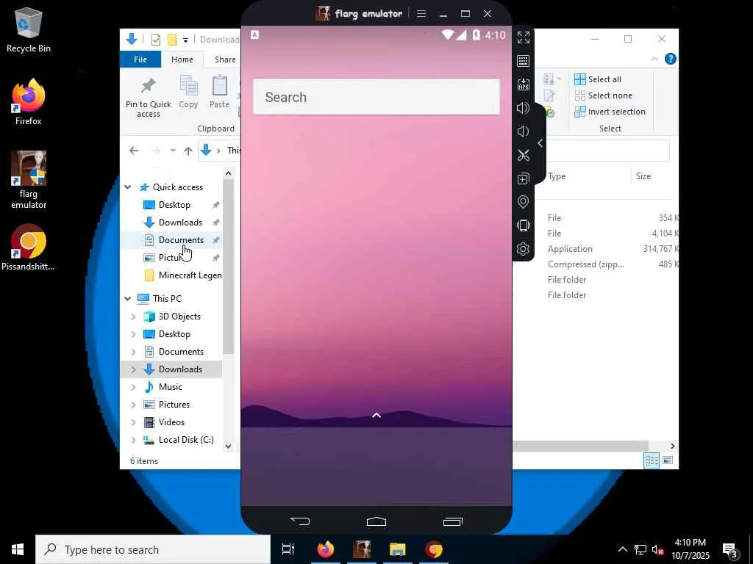Switch to Home tab in Explorer ribbon
This screenshot has width=753, height=564.
coord(182,59)
